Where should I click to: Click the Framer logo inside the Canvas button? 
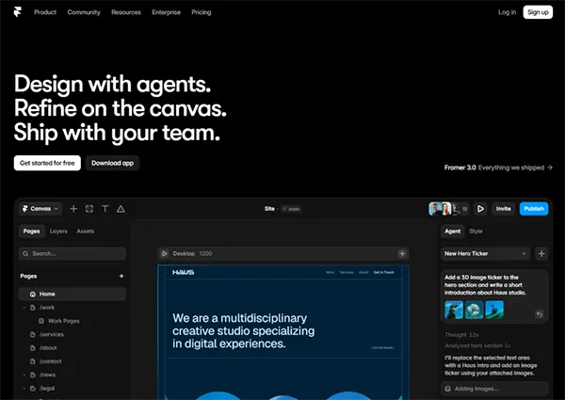[25, 209]
